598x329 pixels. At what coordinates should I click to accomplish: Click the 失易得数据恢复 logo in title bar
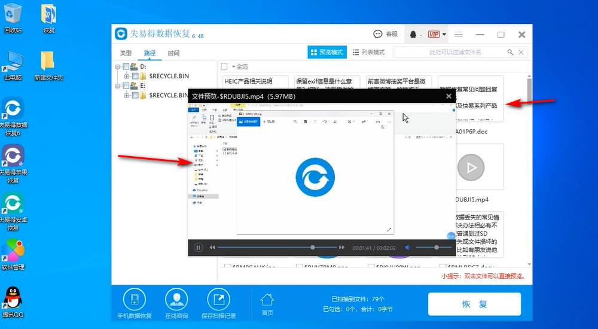[x=121, y=34]
